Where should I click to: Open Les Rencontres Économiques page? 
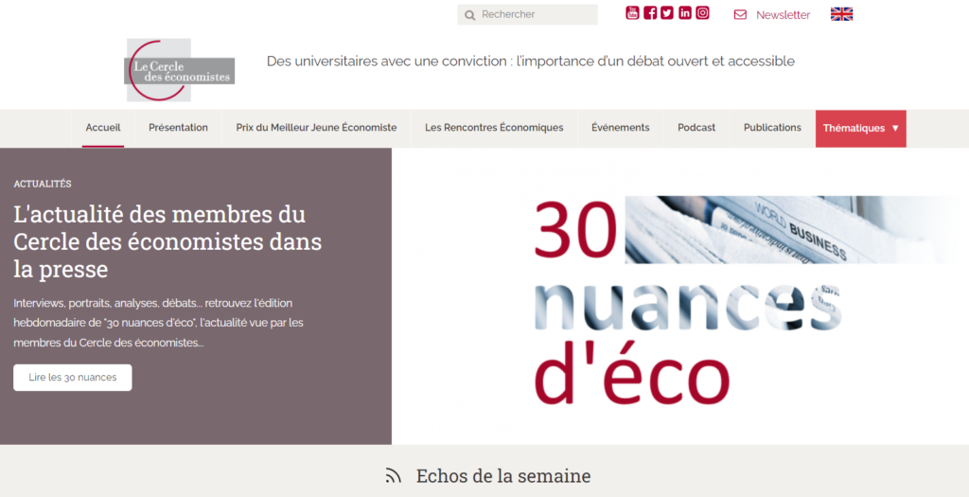click(494, 128)
